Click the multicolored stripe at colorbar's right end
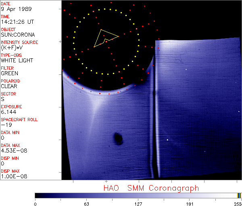The height and width of the screenshot is (206, 242). [x=239, y=195]
